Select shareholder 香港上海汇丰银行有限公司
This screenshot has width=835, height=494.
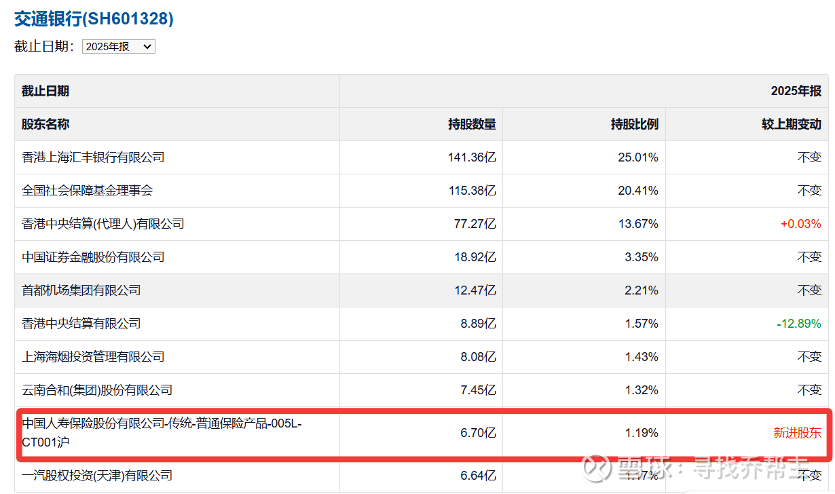[x=93, y=157]
